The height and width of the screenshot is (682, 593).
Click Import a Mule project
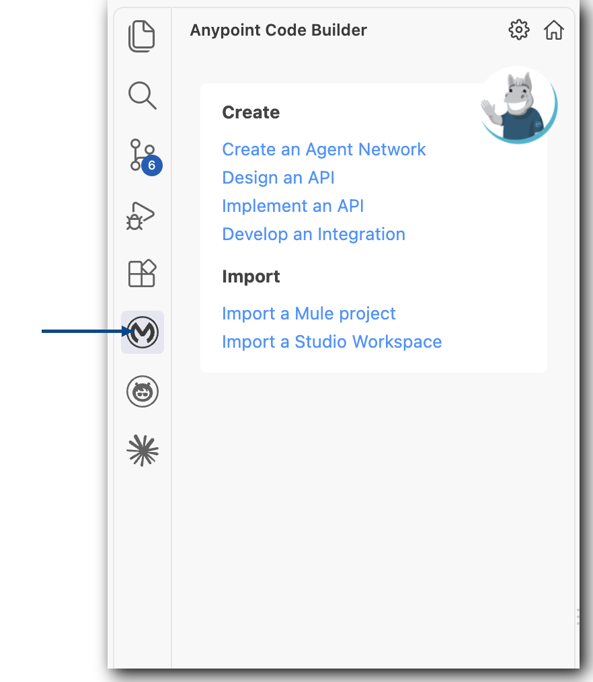[x=309, y=313]
